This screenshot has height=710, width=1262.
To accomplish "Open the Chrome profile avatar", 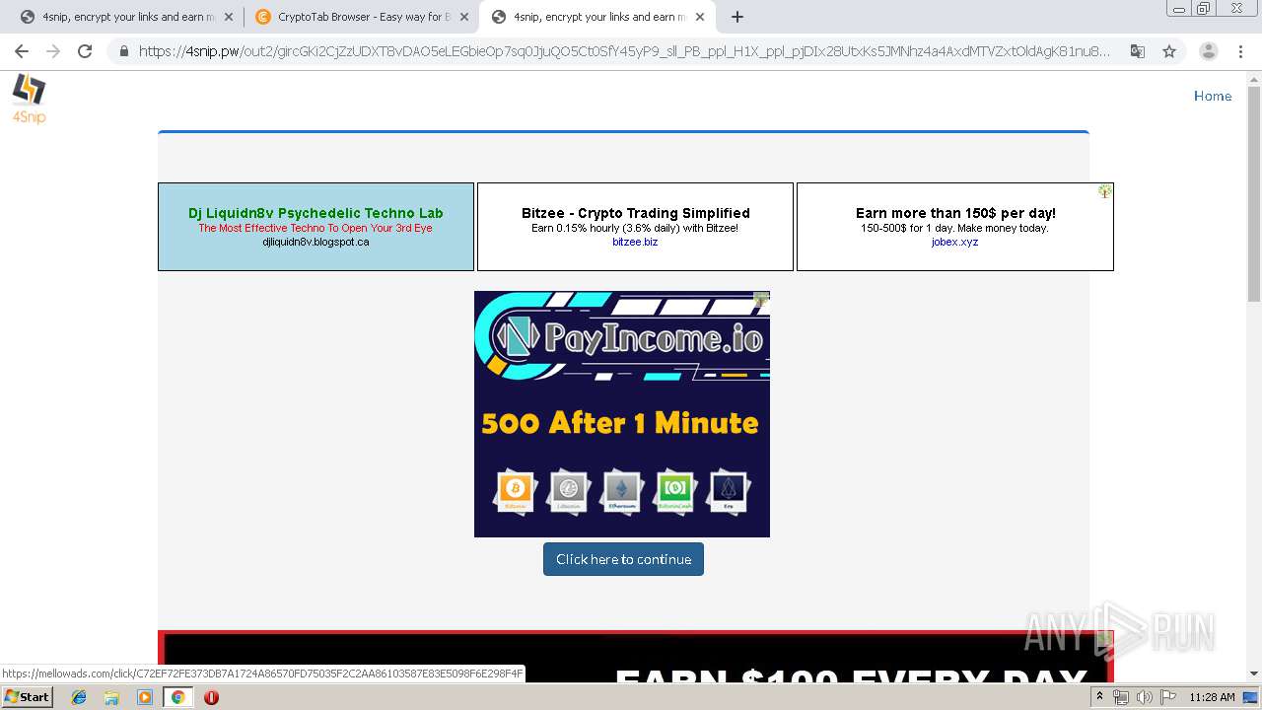I will 1208,51.
